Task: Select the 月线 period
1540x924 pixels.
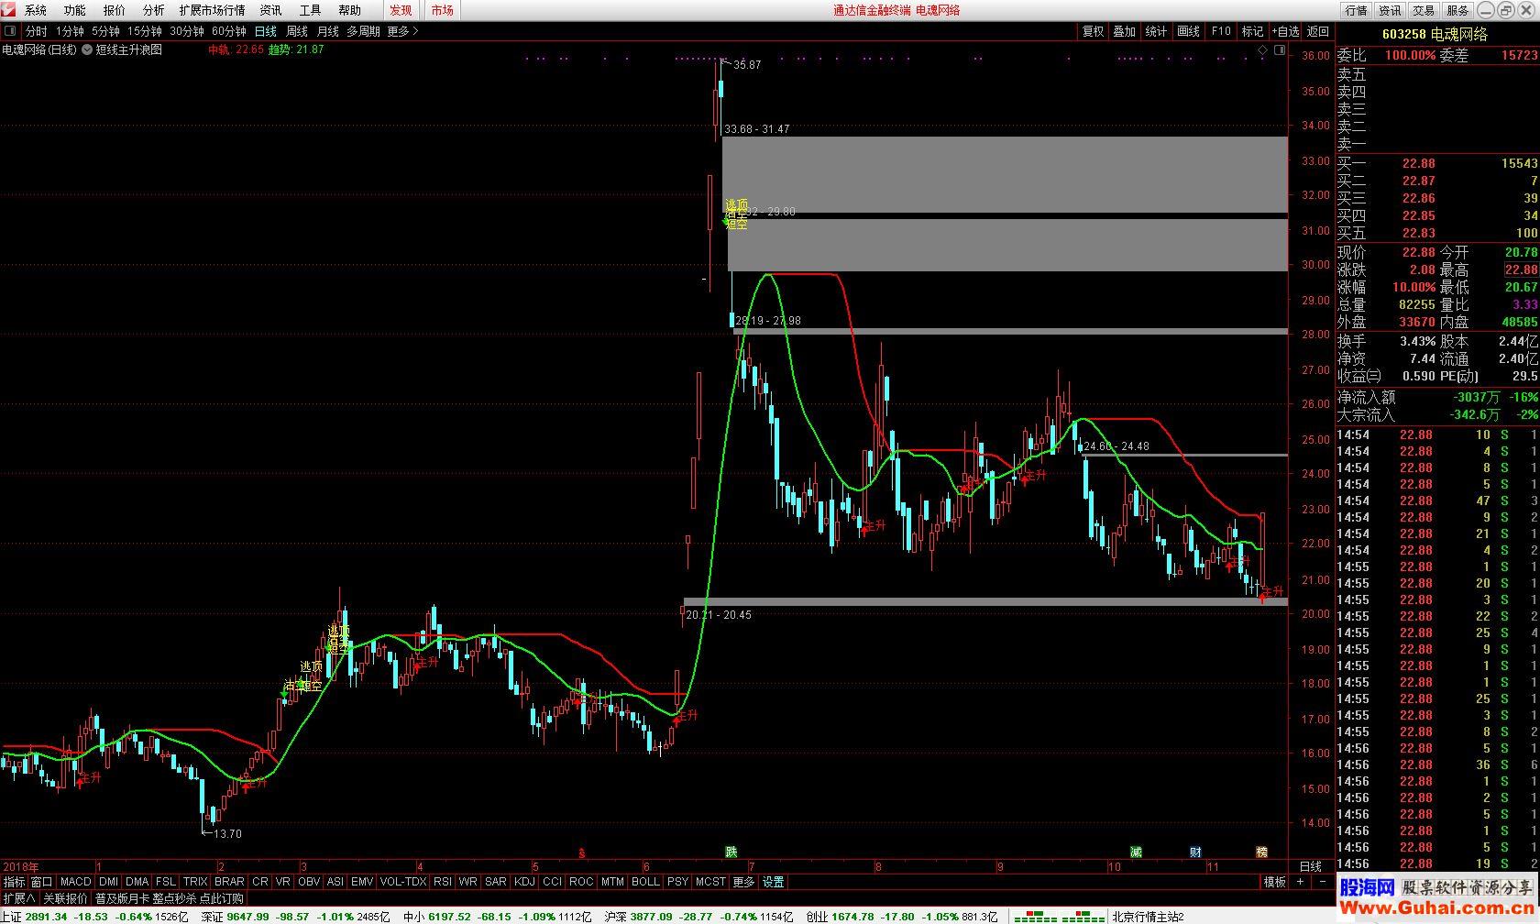Action: coord(328,31)
